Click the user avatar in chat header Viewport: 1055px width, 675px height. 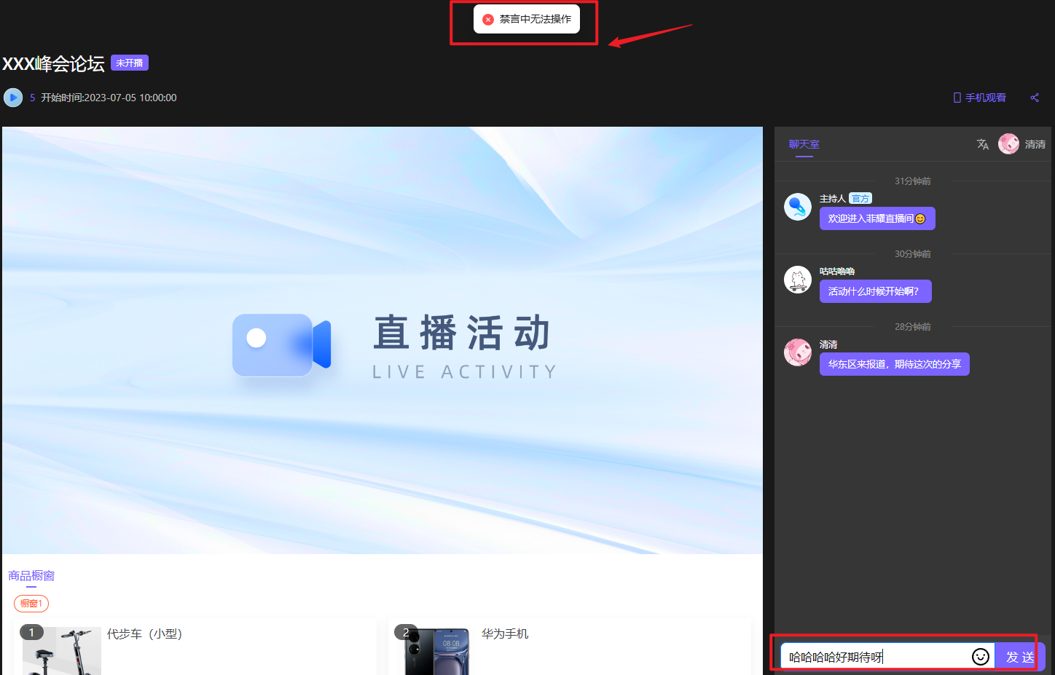(x=1008, y=144)
